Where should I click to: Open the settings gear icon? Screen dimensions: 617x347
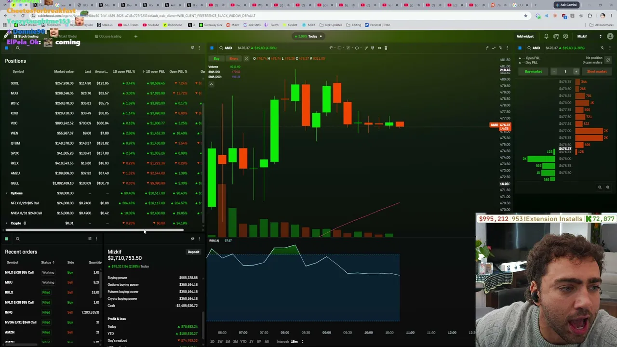click(x=565, y=36)
